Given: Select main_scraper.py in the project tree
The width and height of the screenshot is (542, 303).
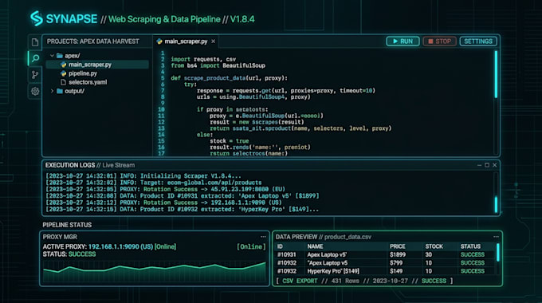Looking at the screenshot, I should click(x=97, y=65).
